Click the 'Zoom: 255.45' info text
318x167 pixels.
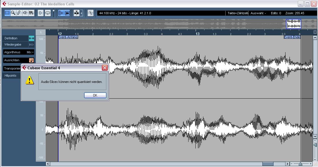pos(295,13)
